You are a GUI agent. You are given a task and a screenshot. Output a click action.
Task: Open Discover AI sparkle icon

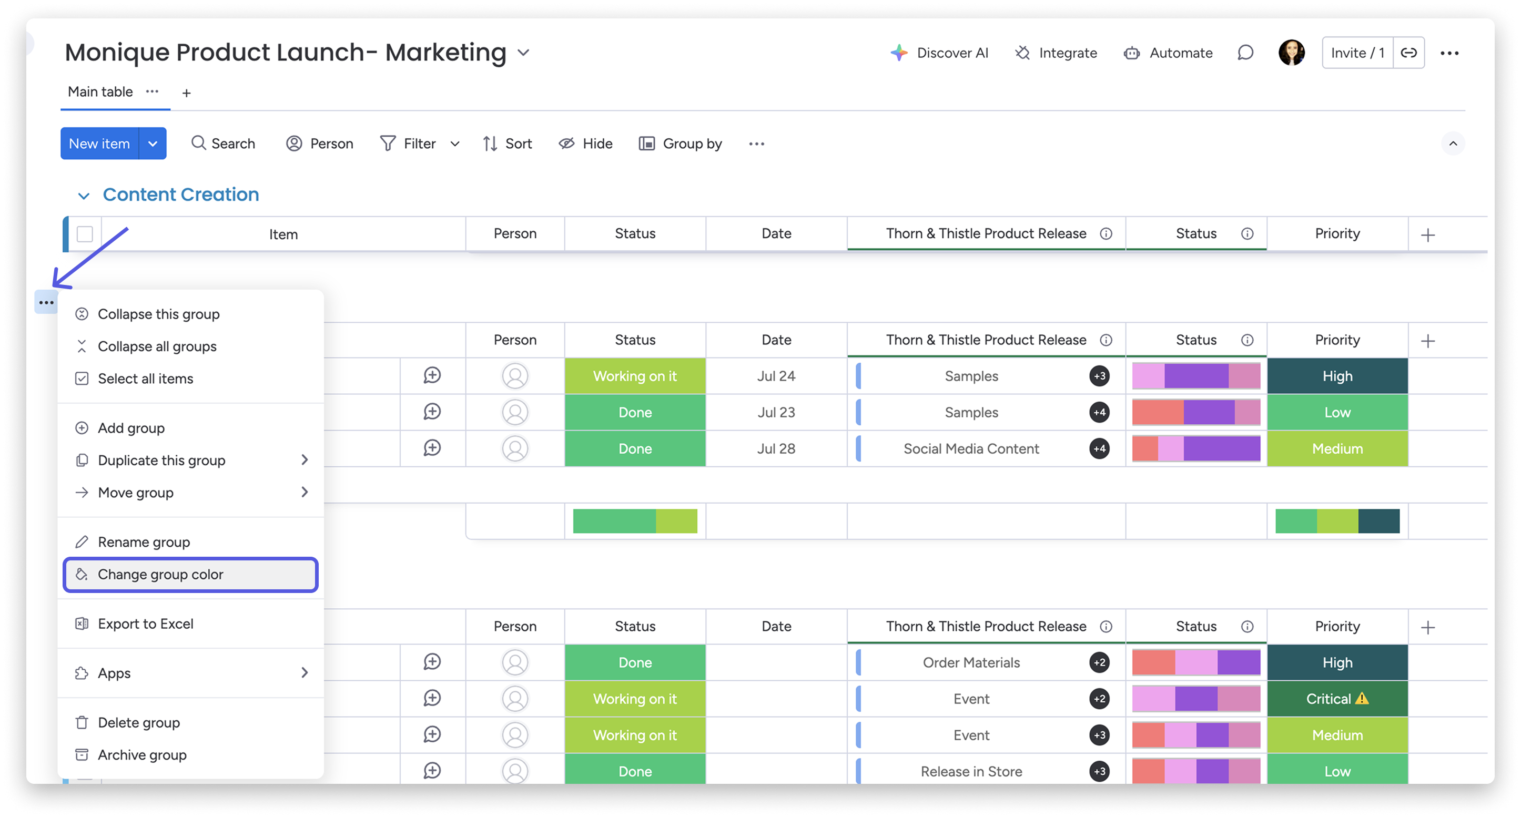899,53
